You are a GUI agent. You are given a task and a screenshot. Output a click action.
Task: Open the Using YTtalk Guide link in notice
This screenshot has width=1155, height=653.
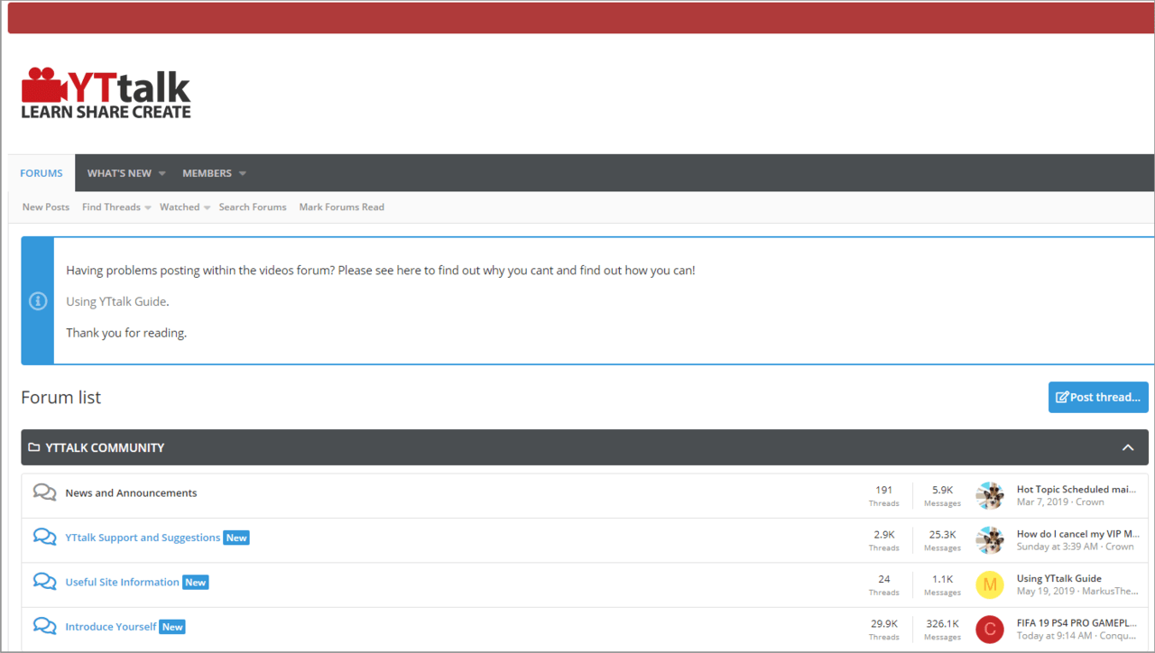click(117, 301)
